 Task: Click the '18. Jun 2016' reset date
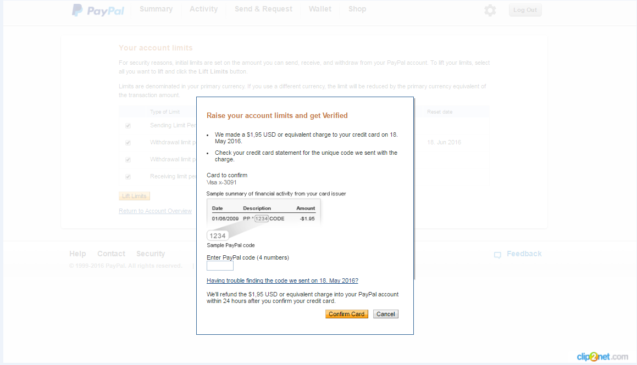pyautogui.click(x=444, y=142)
